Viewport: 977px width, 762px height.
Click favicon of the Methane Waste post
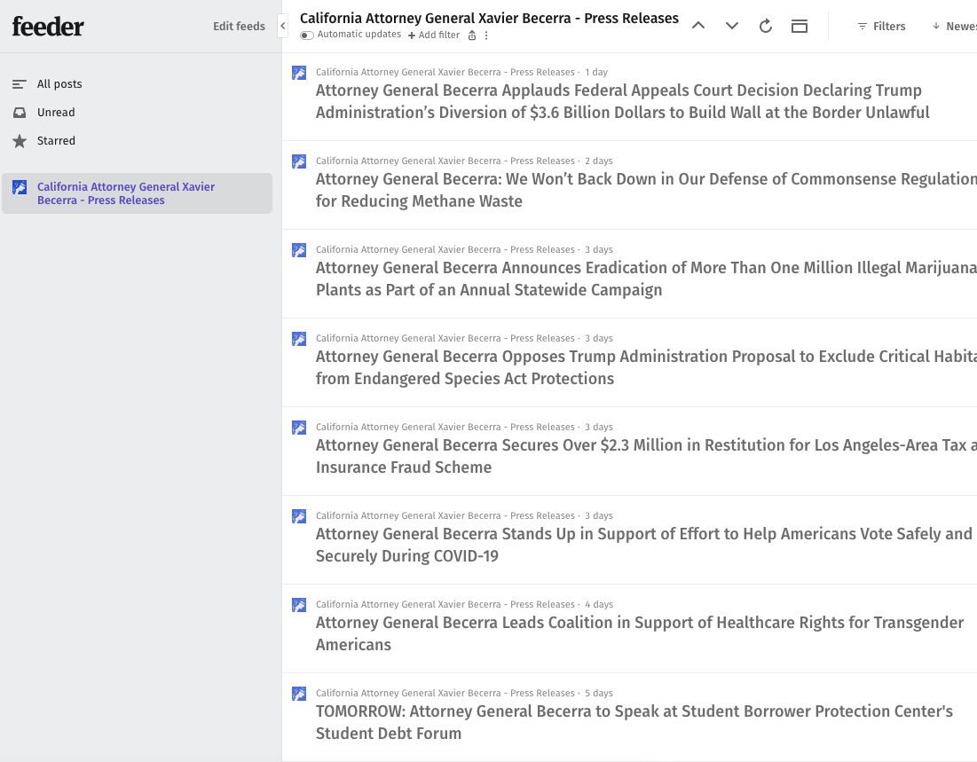point(299,161)
